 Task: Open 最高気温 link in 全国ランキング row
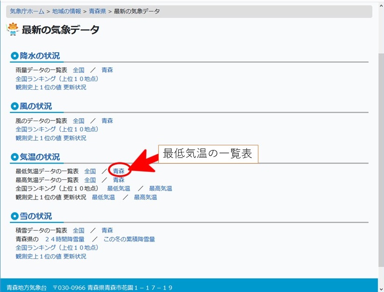pyautogui.click(x=161, y=189)
